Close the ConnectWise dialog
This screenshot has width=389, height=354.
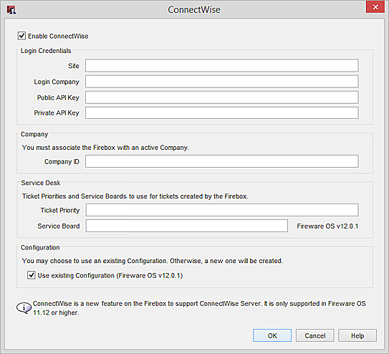(x=375, y=7)
